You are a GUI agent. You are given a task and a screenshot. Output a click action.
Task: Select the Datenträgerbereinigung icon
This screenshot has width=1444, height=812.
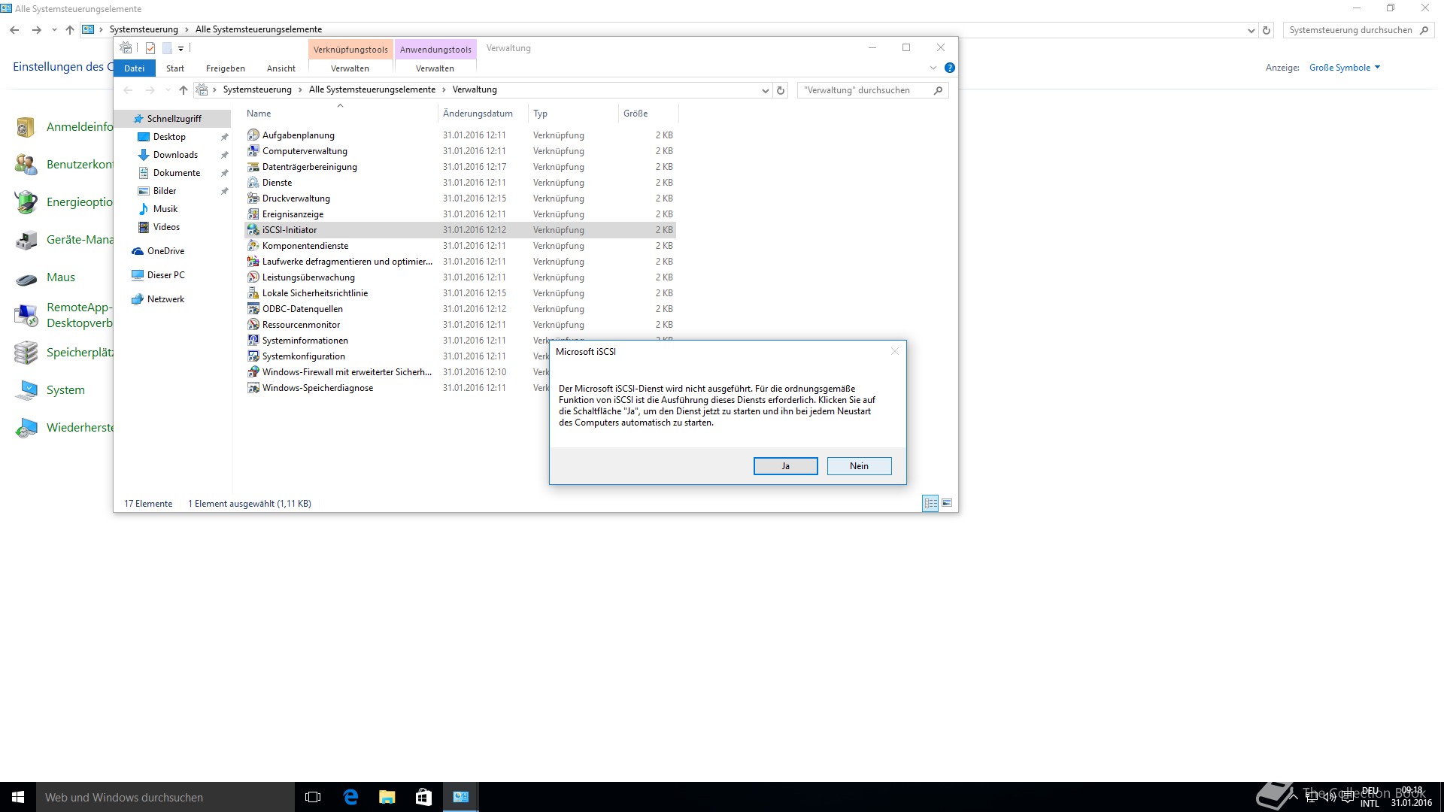[253, 167]
